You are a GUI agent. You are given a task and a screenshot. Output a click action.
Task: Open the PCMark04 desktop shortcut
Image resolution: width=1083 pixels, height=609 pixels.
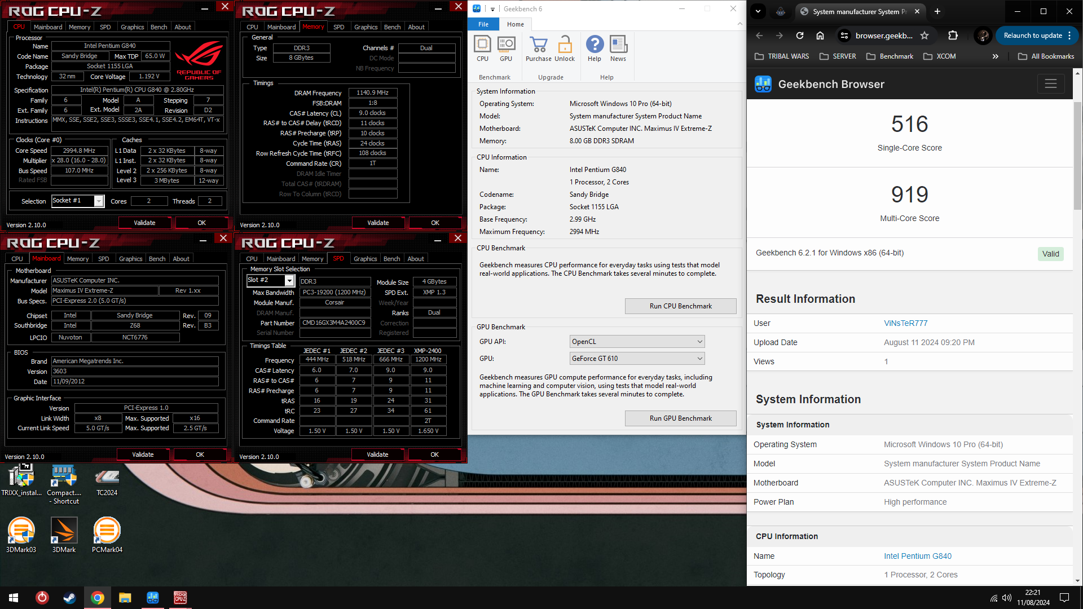pyautogui.click(x=107, y=535)
